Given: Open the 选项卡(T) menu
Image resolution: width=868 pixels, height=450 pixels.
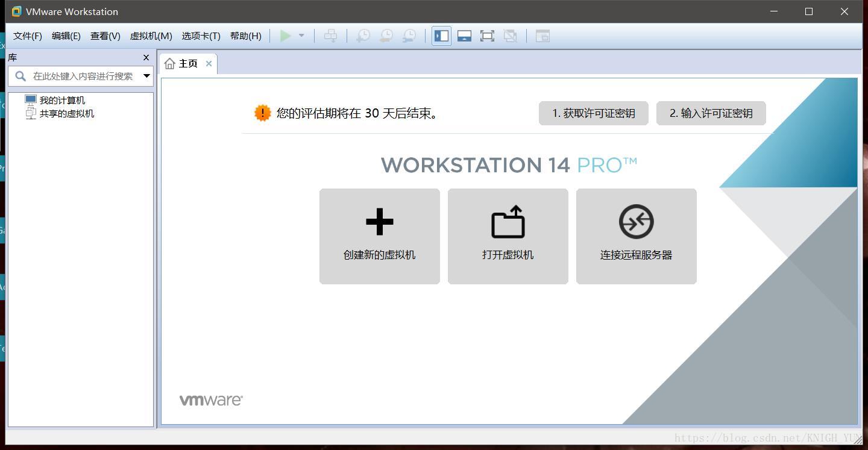Looking at the screenshot, I should pyautogui.click(x=201, y=36).
